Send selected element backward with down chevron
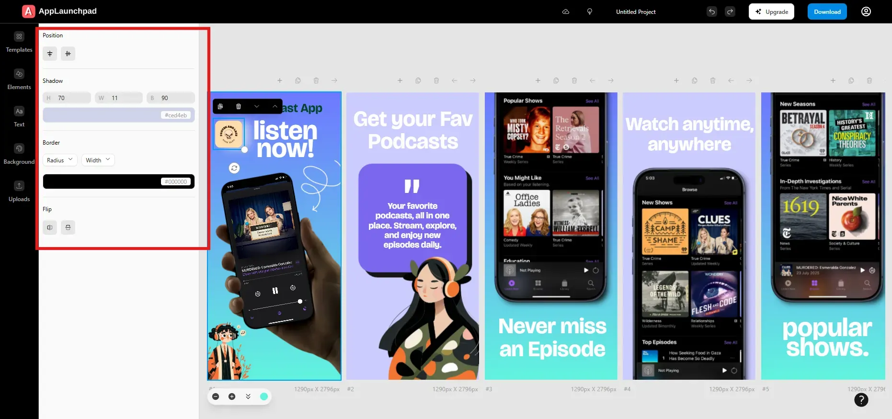 click(x=257, y=106)
